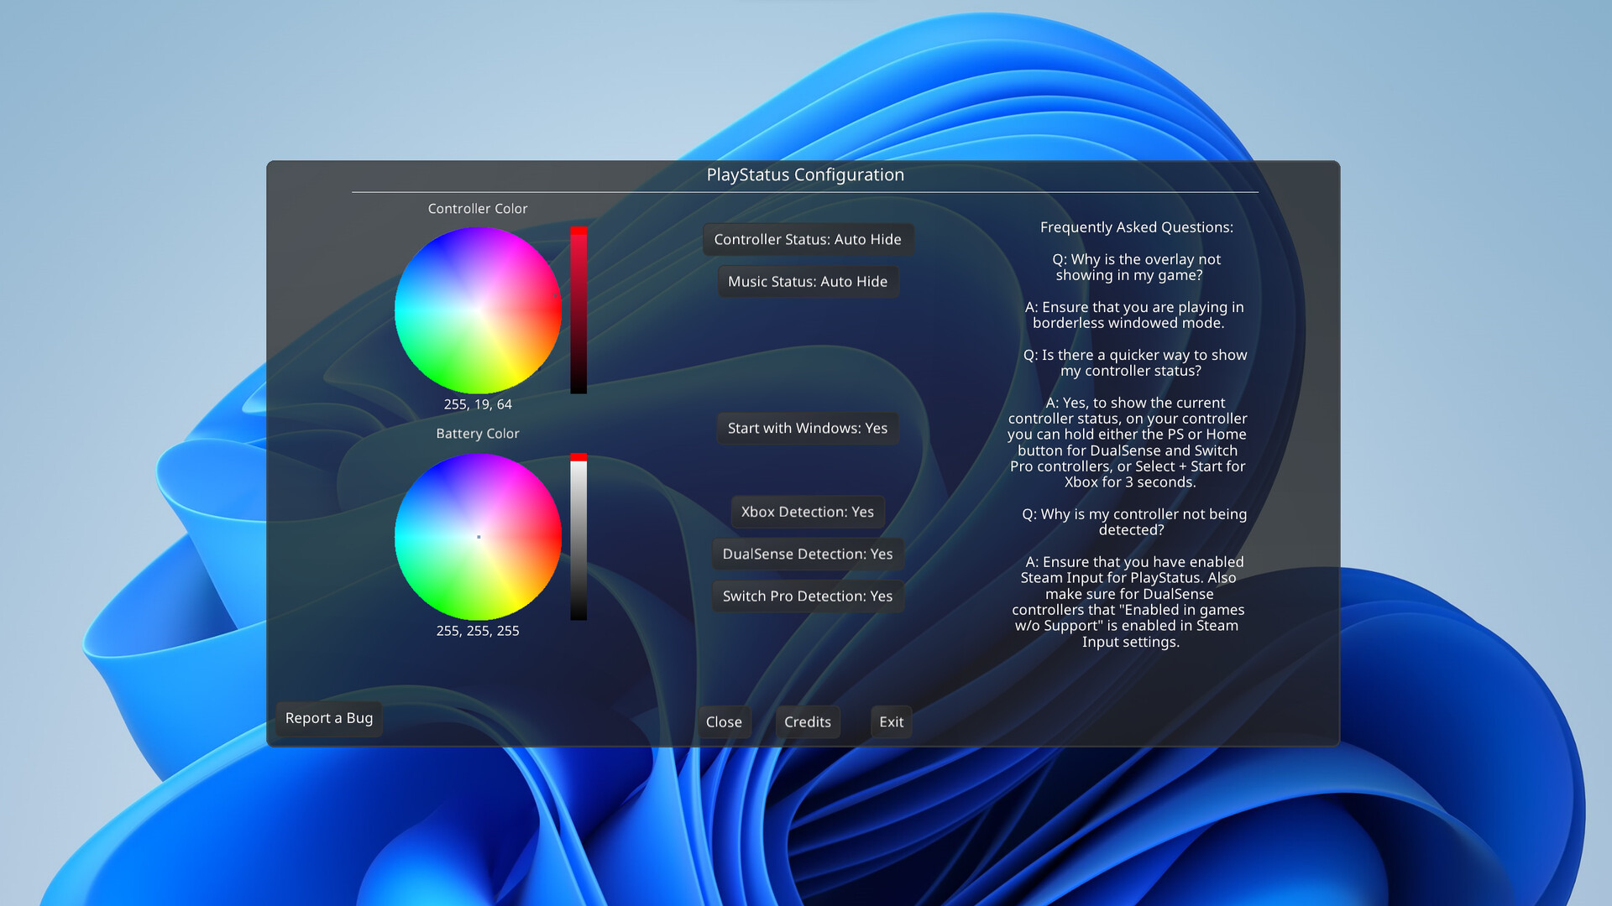Select the white center of the Controller Color wheel

(x=479, y=310)
